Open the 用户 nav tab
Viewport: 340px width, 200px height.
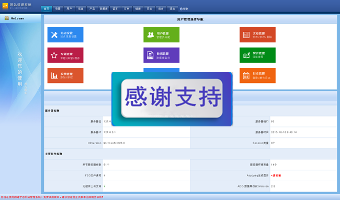pyautogui.click(x=69, y=9)
